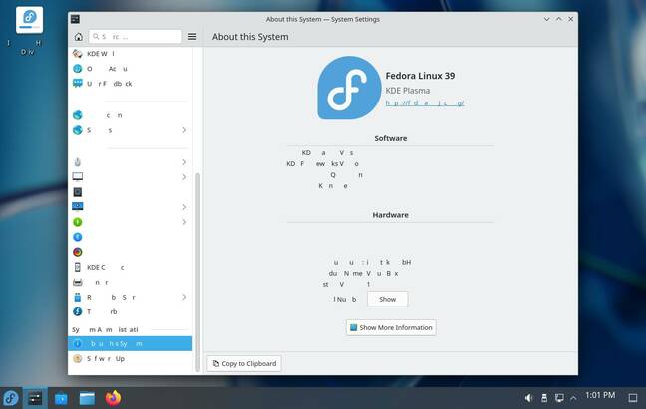
Task: Open the Fedora website link under KDE Plasma
Action: pos(425,103)
